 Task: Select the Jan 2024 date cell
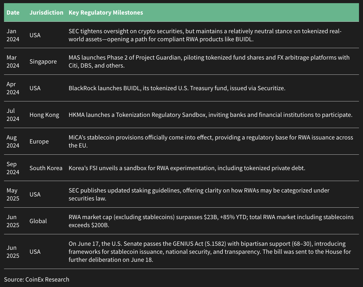(x=13, y=35)
